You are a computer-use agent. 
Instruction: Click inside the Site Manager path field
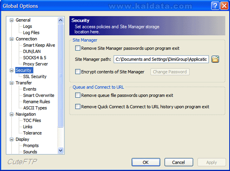[161, 59]
